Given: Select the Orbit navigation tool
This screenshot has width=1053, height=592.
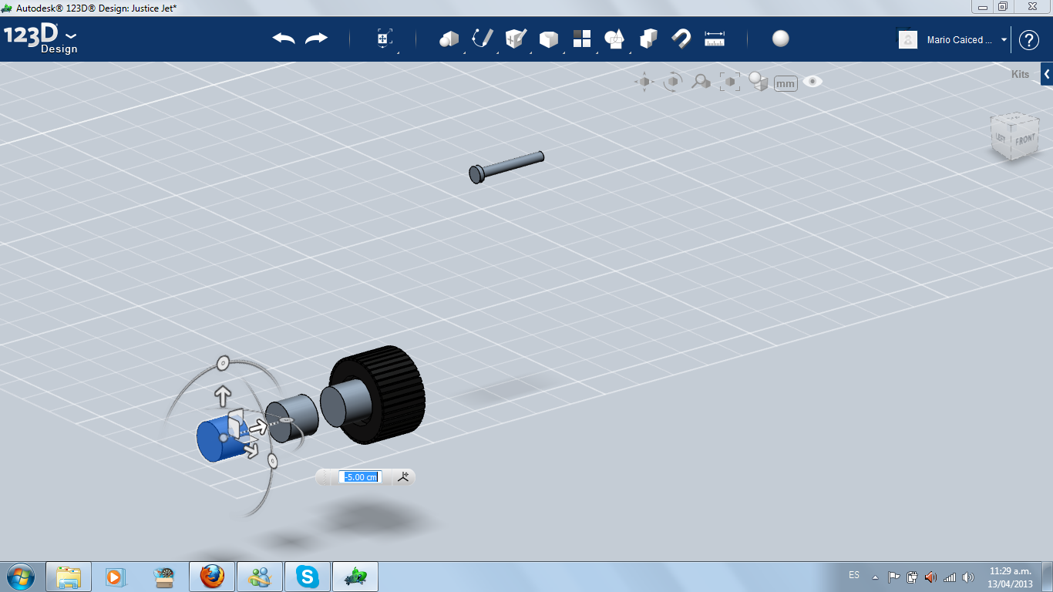Looking at the screenshot, I should click(673, 82).
